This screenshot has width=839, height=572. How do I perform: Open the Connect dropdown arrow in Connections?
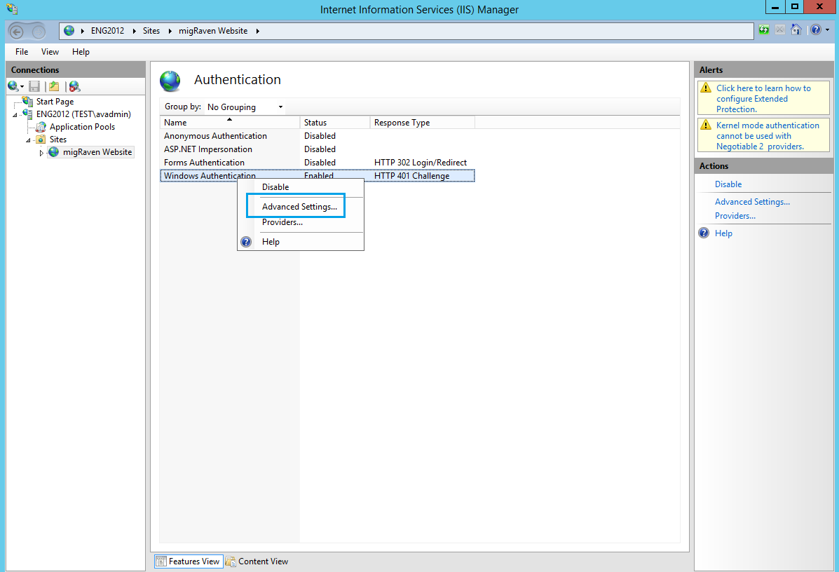[x=22, y=87]
